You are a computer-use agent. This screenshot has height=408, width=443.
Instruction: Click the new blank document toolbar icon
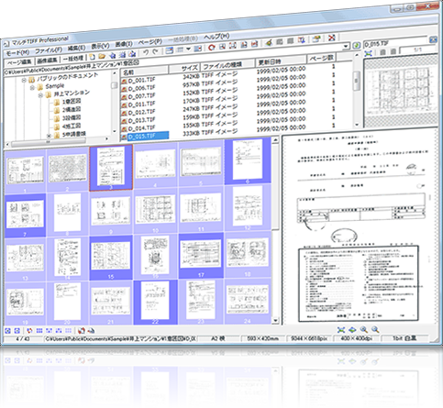92,57
